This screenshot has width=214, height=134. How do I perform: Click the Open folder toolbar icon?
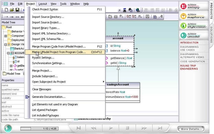click(x=12, y=10)
